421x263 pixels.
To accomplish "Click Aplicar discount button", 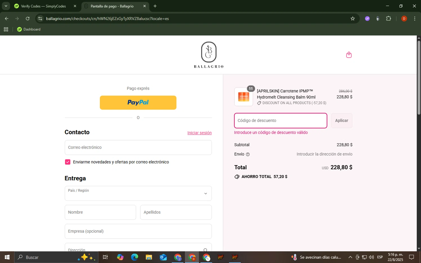I will (x=342, y=121).
